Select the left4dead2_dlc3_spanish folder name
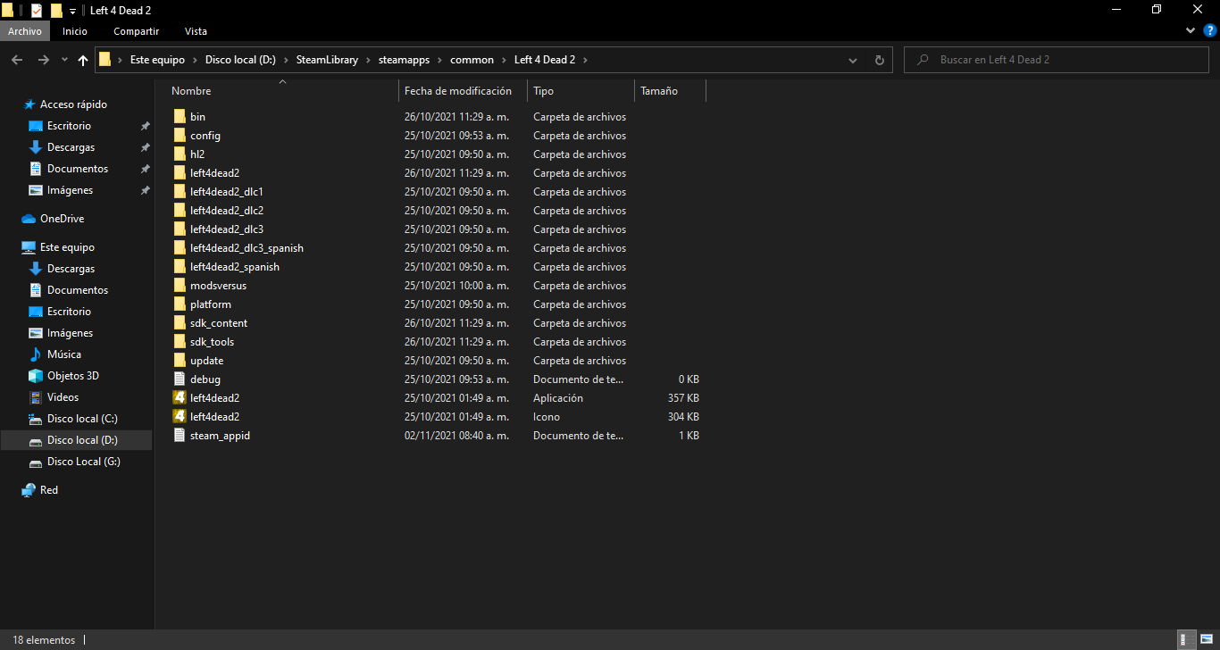 tap(247, 248)
